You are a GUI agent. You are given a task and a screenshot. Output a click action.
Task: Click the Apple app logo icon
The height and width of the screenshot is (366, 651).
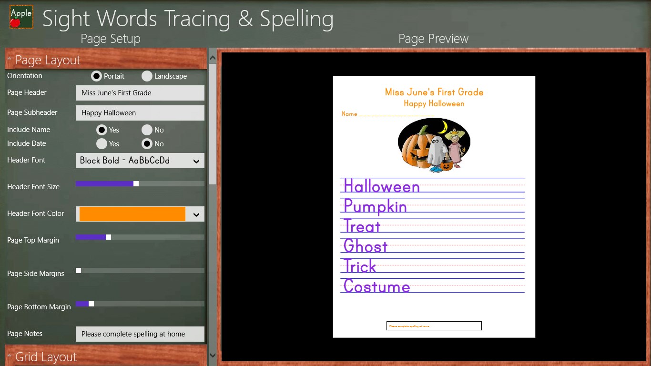[x=21, y=17]
